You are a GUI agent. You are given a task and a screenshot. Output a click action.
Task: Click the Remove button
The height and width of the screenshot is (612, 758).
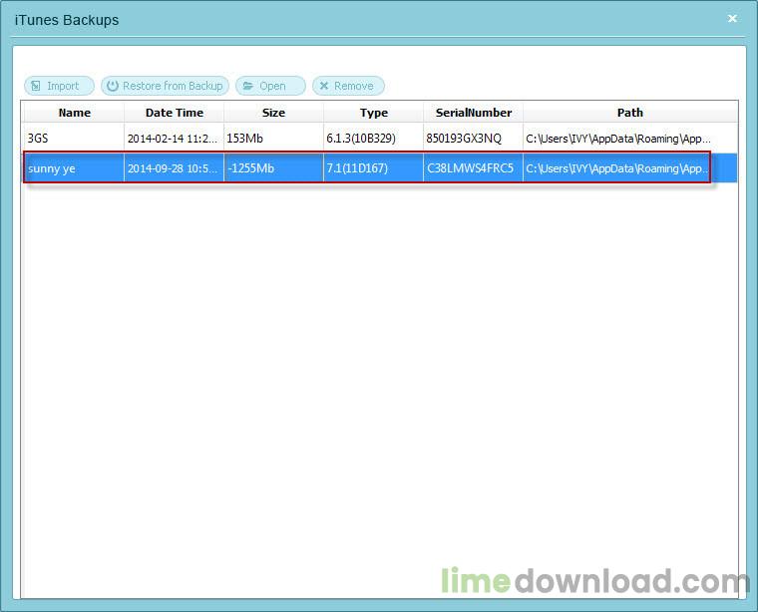[348, 86]
